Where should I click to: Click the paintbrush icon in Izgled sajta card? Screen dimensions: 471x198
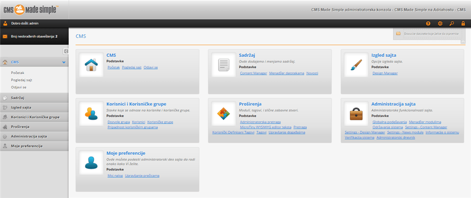[356, 65]
